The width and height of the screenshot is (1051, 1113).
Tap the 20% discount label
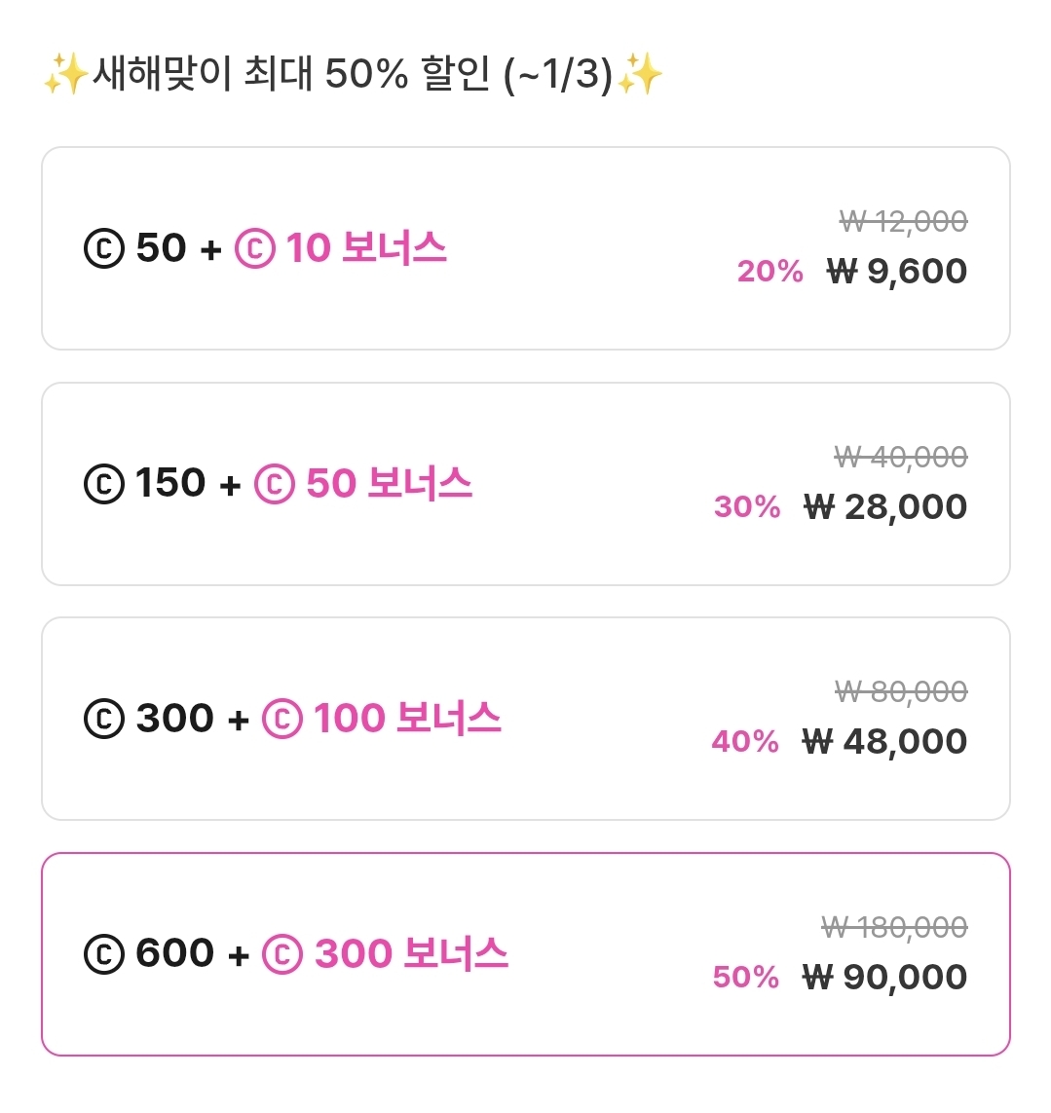pyautogui.click(x=769, y=272)
